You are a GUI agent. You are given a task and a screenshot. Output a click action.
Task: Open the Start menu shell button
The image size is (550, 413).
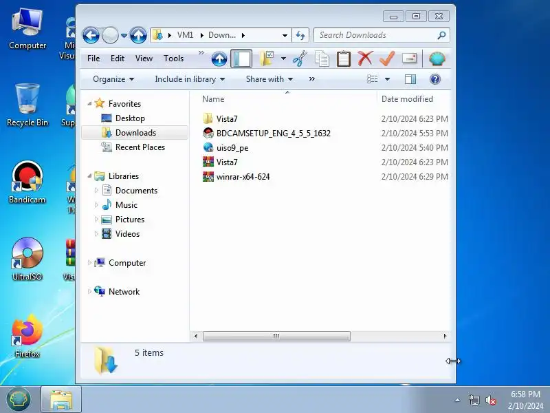click(x=19, y=400)
